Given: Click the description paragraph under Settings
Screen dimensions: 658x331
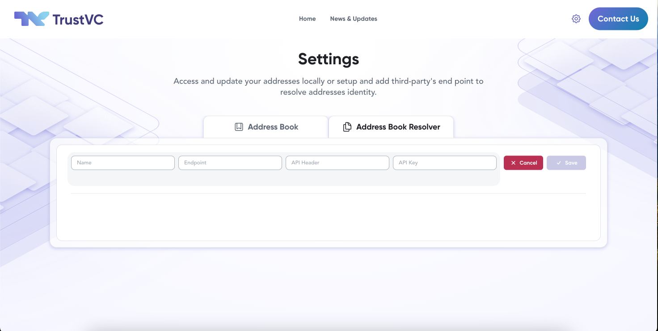Looking at the screenshot, I should click(x=329, y=87).
